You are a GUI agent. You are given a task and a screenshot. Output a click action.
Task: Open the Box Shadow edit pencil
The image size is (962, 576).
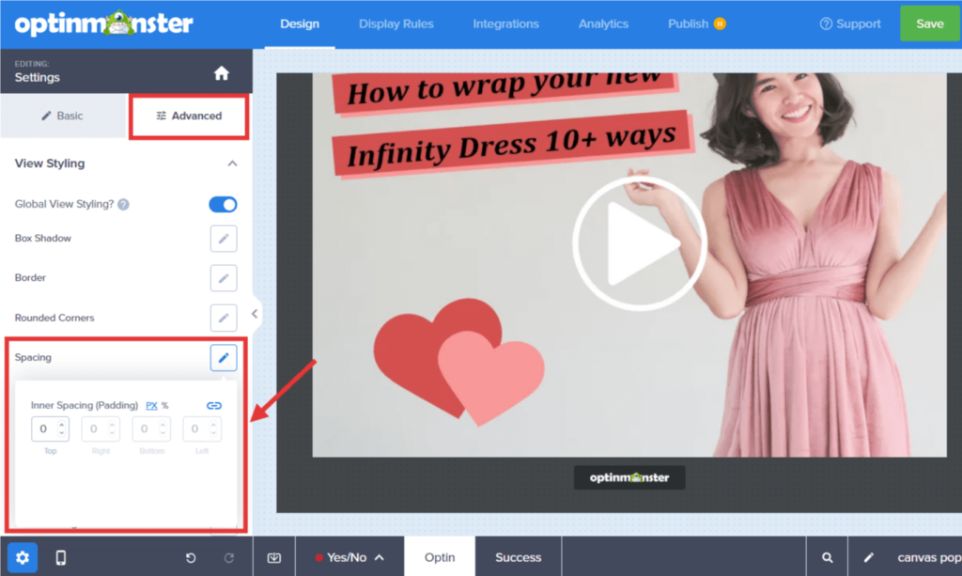[224, 239]
